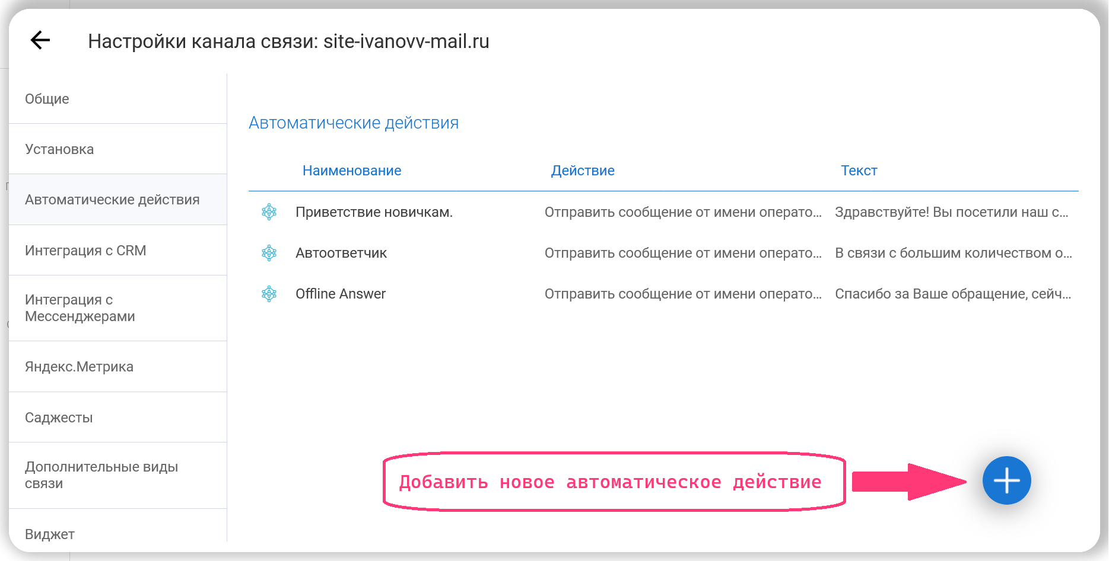Go to Интеграция с Мессенджерами

point(80,308)
